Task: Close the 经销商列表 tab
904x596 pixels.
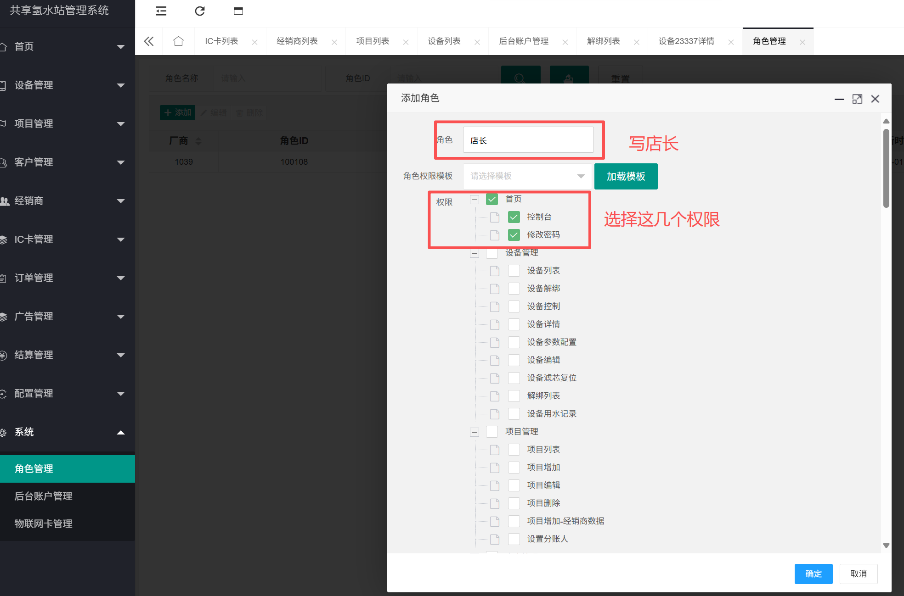Action: pyautogui.click(x=334, y=42)
